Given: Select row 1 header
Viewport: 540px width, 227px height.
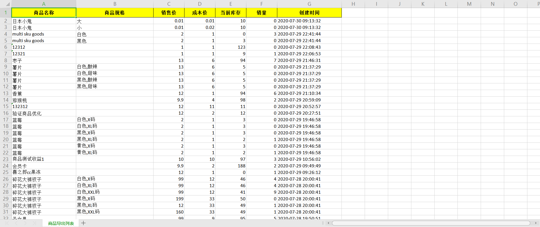Looking at the screenshot, I should click(6, 13).
